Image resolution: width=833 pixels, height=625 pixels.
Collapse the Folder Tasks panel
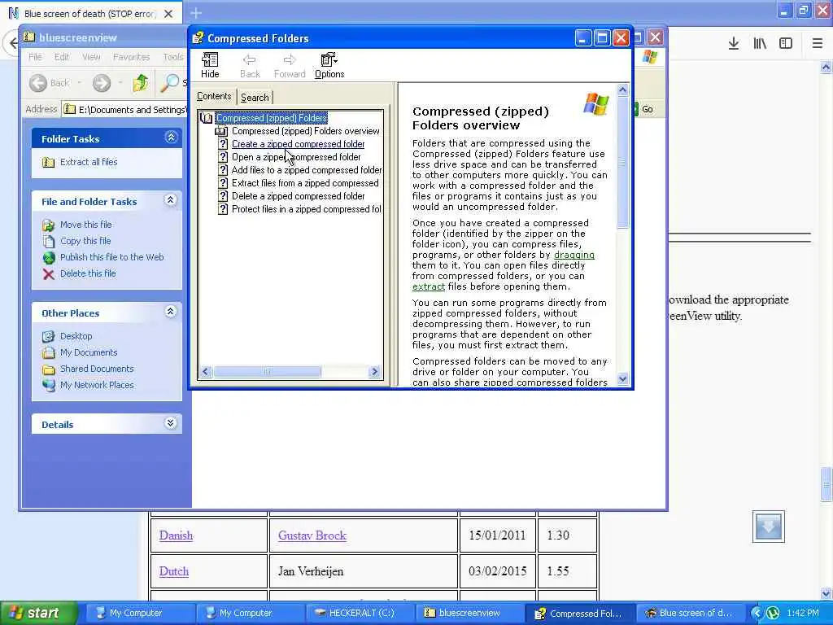point(171,138)
